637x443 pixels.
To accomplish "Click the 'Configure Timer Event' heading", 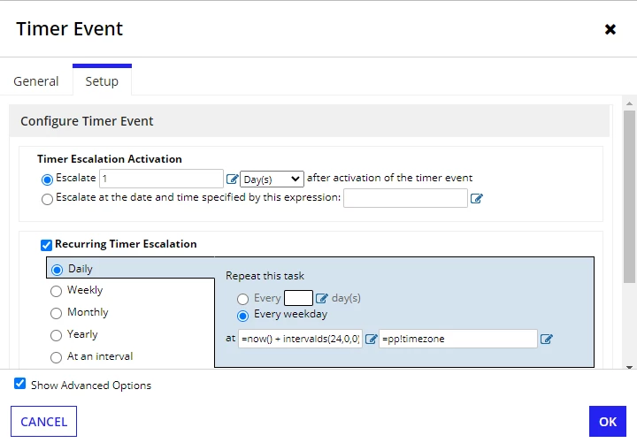I will point(87,121).
